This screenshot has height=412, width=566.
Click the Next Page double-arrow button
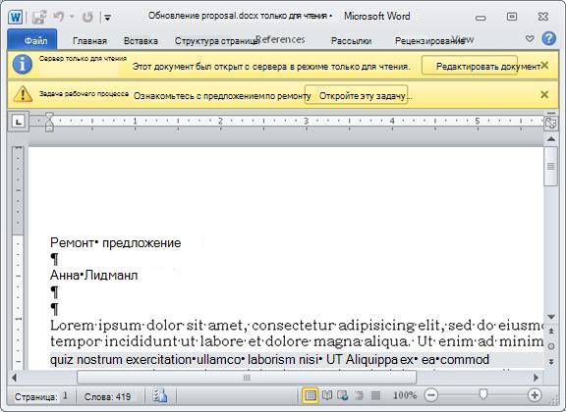point(551,362)
